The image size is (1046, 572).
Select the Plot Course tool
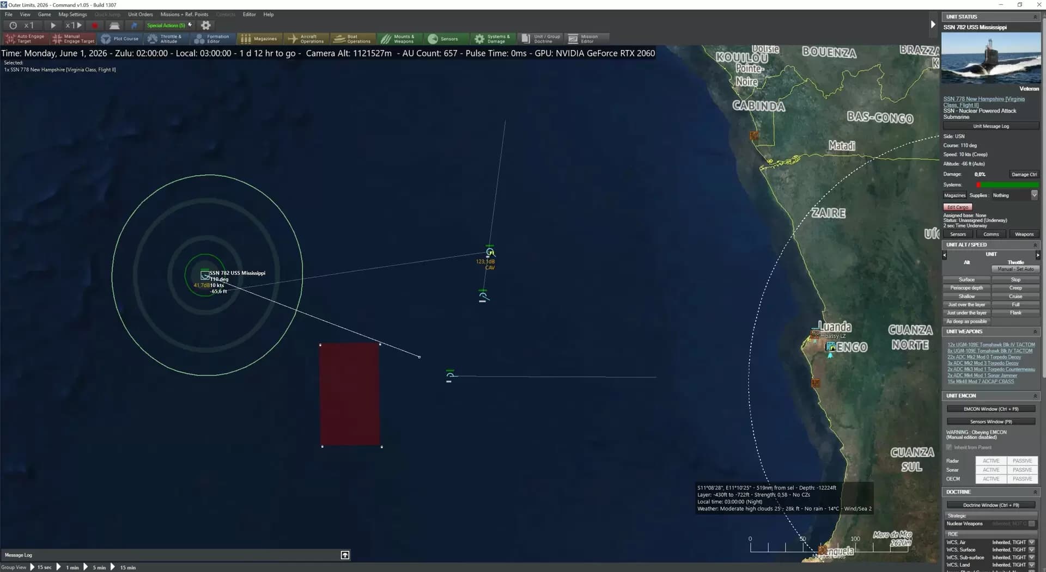click(120, 39)
